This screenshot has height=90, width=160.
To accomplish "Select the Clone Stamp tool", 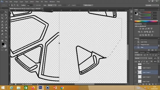I will coord(2,24).
